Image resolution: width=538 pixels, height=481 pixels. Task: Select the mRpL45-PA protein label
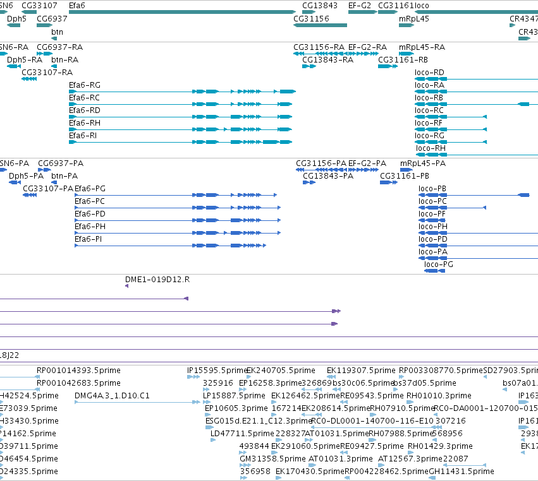[x=423, y=163]
